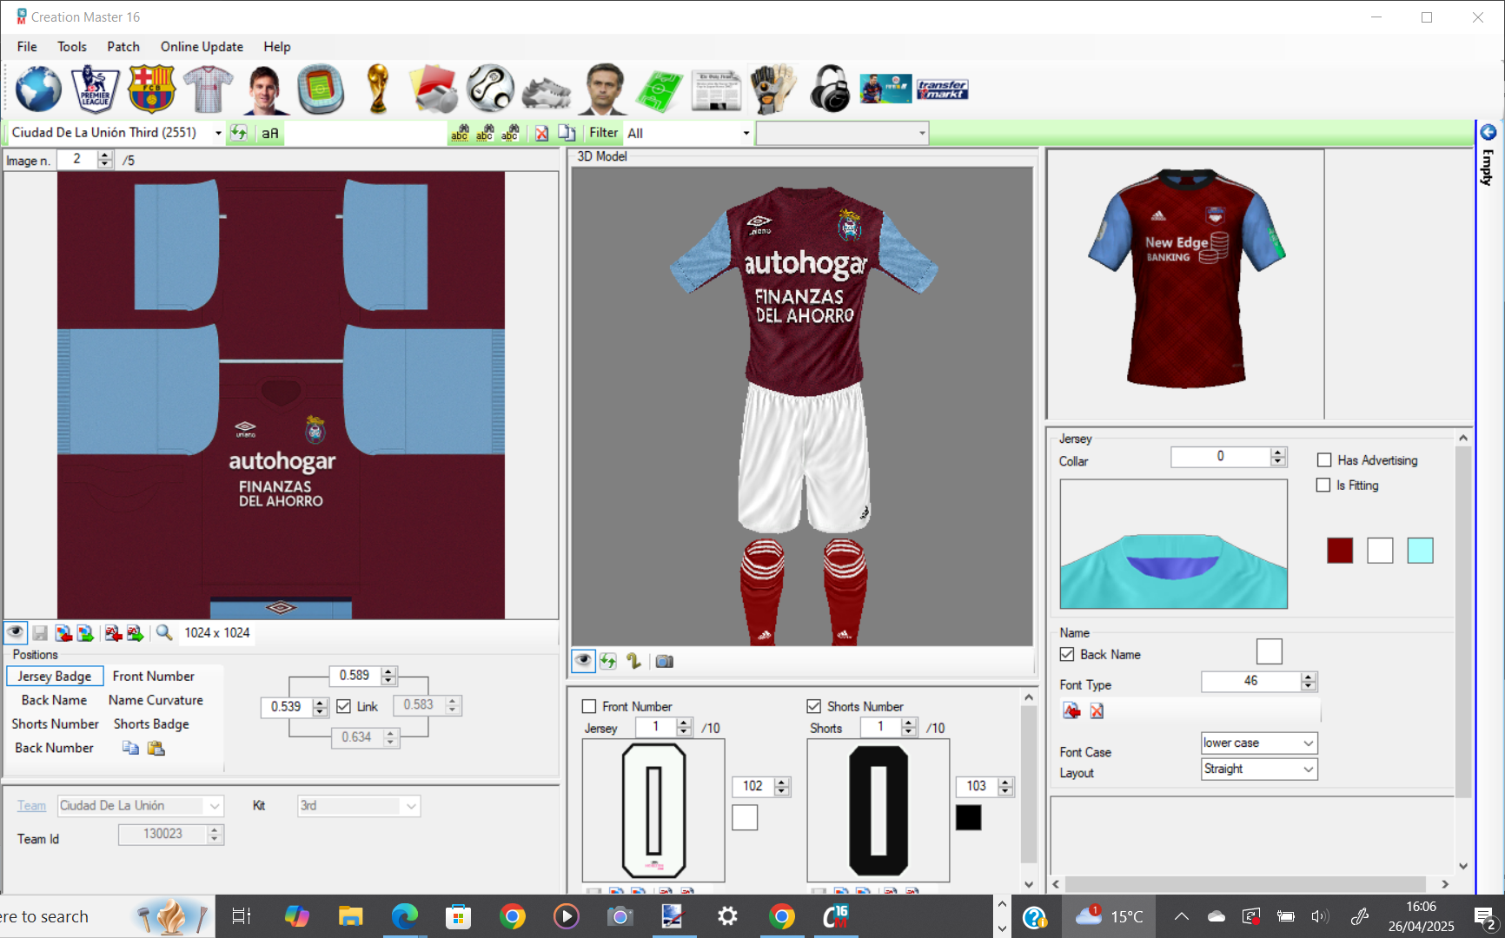Select the Jersey Badge position button
The image size is (1505, 938).
[x=55, y=676]
